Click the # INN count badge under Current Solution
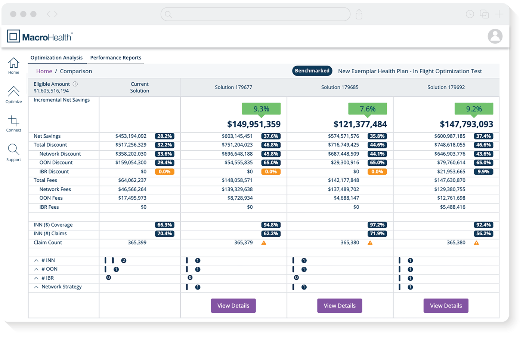Image resolution: width=523 pixels, height=337 pixels. 124,260
